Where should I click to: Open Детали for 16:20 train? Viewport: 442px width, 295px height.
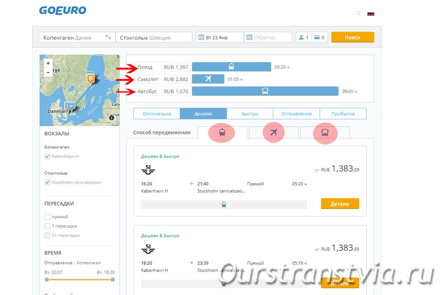[340, 204]
